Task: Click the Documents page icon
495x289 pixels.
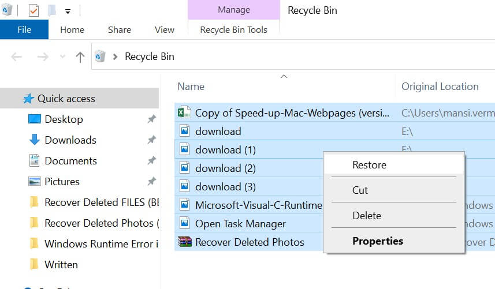Action: [x=34, y=160]
